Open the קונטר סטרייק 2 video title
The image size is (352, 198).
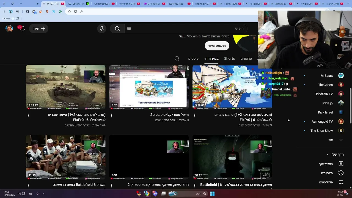tap(158, 185)
